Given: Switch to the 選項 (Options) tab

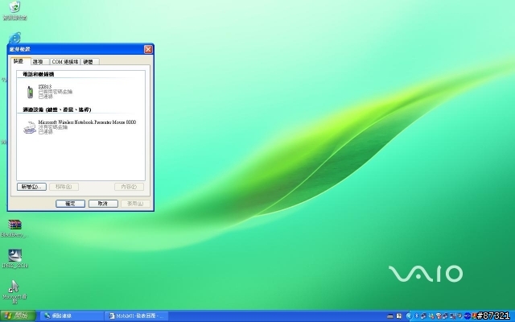Looking at the screenshot, I should 39,61.
